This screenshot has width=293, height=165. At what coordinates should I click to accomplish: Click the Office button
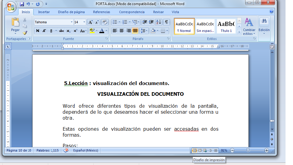10,7
